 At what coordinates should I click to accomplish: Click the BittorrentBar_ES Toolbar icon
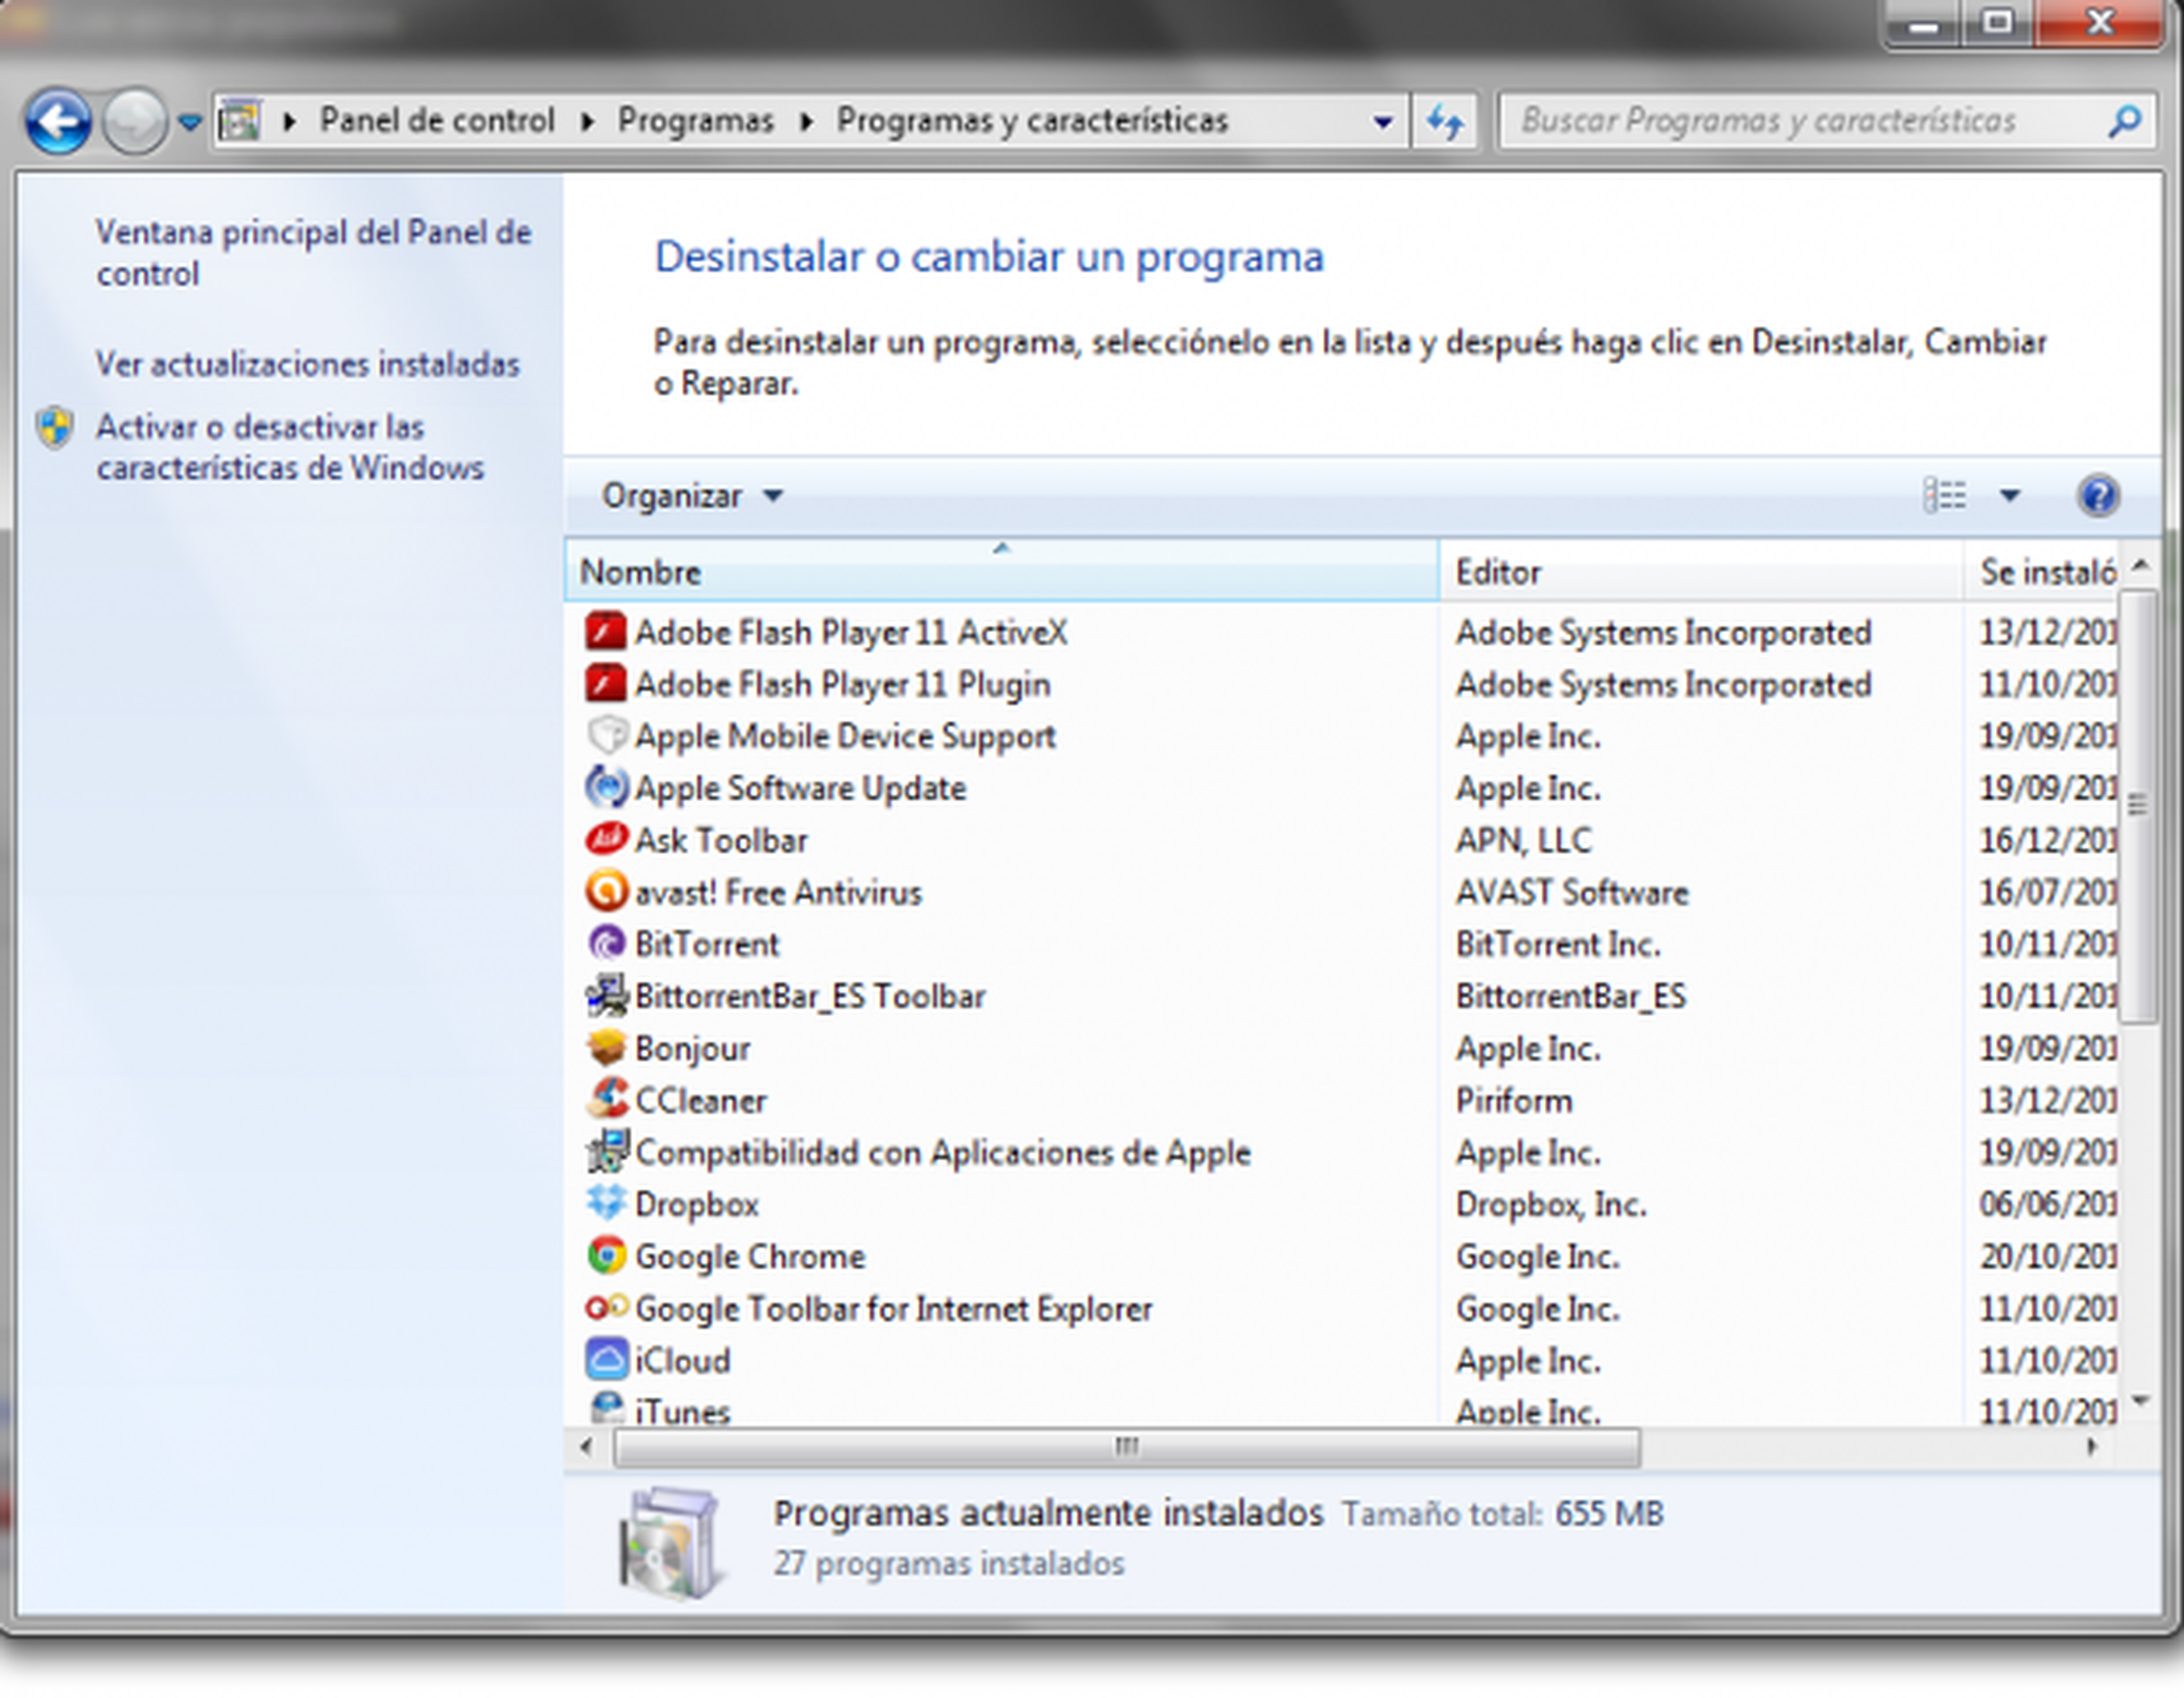pyautogui.click(x=606, y=996)
